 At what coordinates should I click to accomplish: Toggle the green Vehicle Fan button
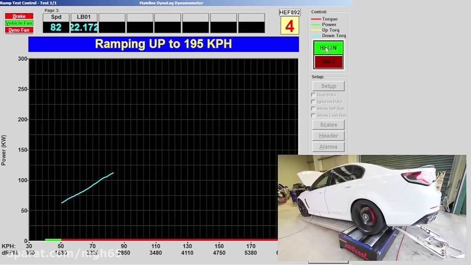19,23
